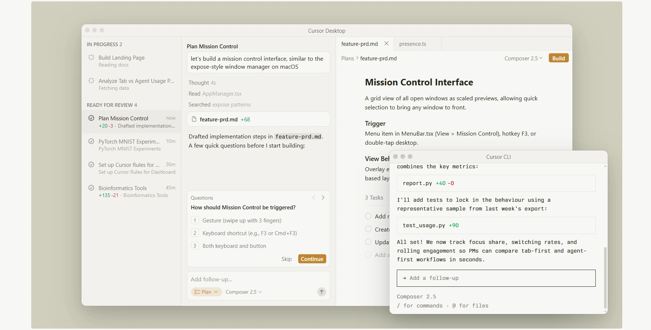This screenshot has height=330, width=651.
Task: Click the spinner icon beside Build Landing Page
Action: click(x=91, y=57)
